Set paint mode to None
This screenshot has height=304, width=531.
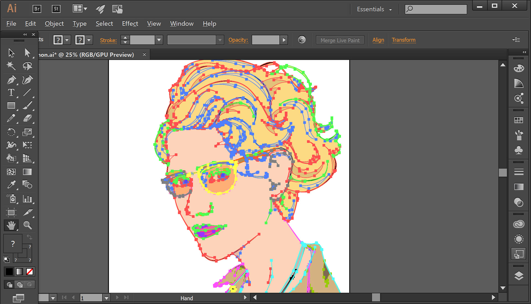click(x=30, y=272)
